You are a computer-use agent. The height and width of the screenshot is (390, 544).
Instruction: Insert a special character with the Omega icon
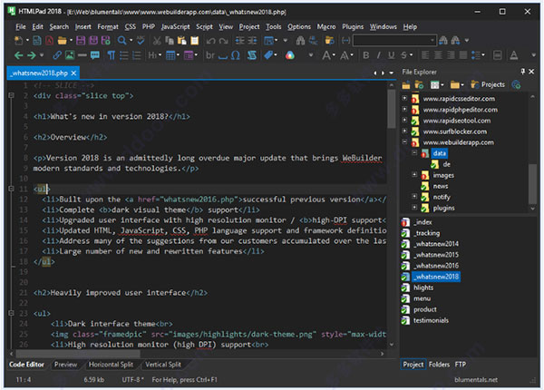click(235, 55)
